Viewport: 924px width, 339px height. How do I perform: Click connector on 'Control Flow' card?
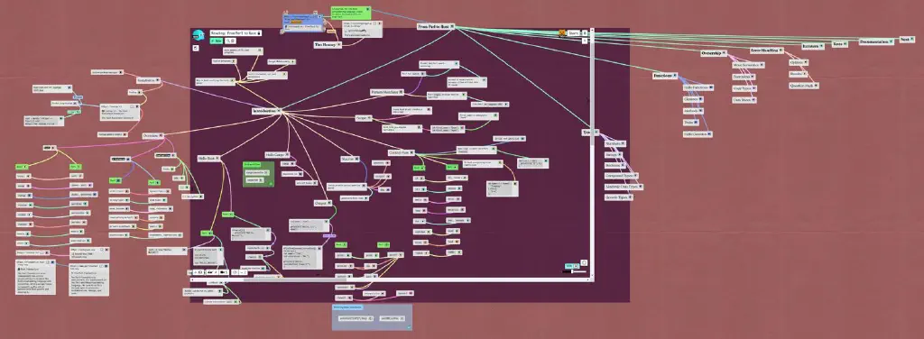[x=412, y=152]
